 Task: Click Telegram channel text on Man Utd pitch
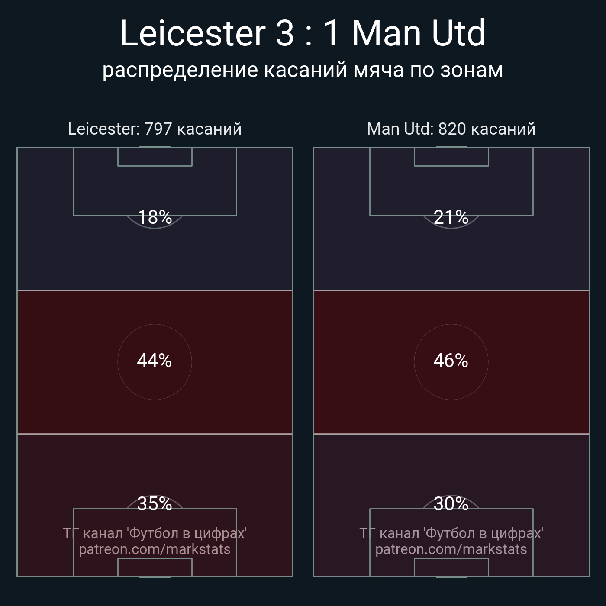pos(451,533)
